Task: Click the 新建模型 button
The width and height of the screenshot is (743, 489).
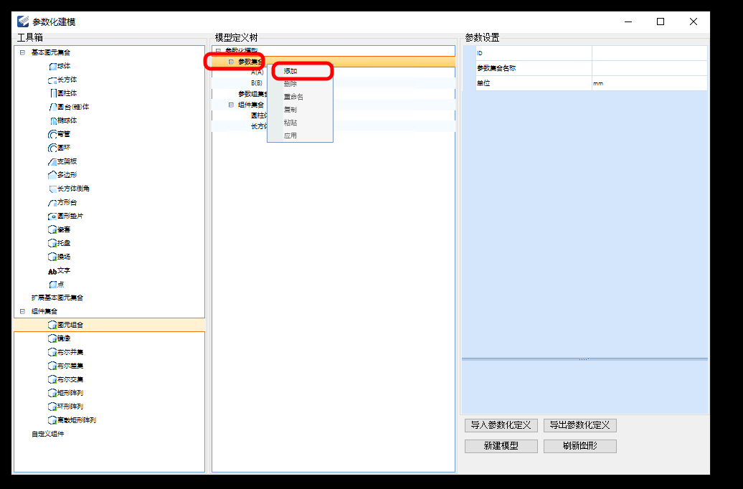Action: pyautogui.click(x=501, y=446)
